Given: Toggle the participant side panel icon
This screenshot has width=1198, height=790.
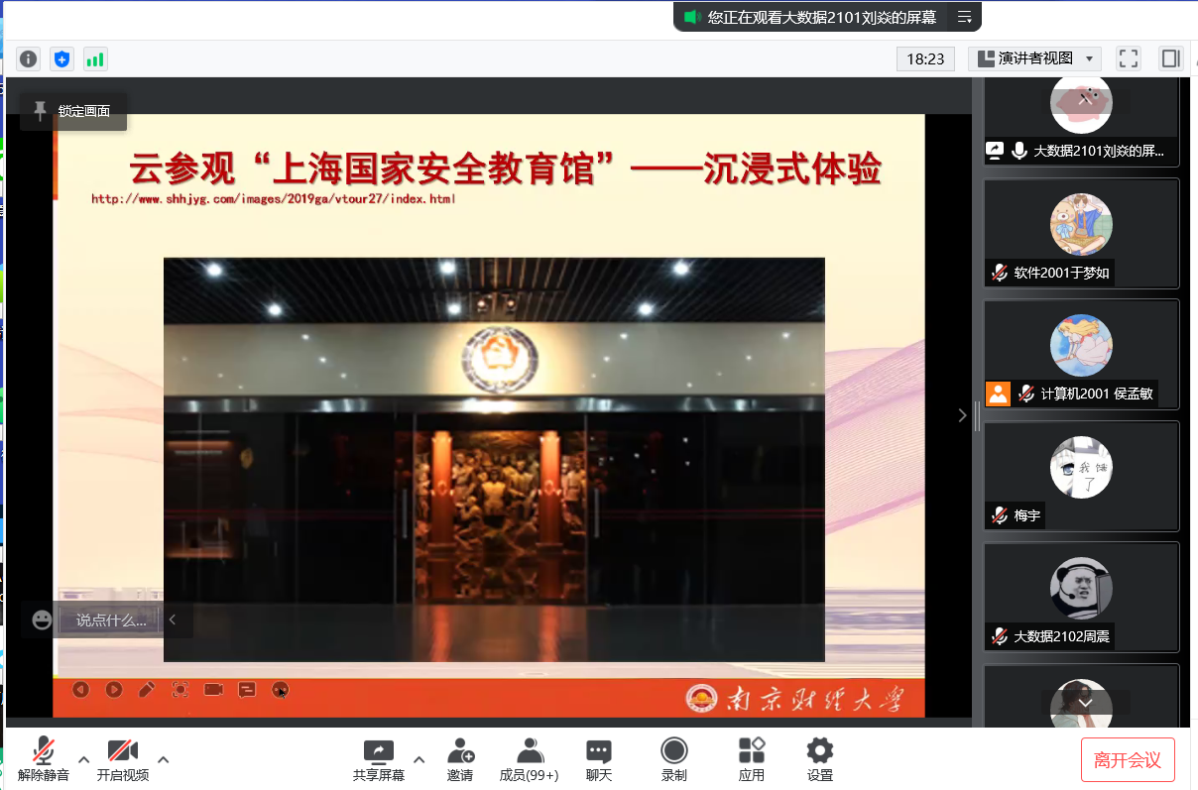Looking at the screenshot, I should coord(1170,58).
